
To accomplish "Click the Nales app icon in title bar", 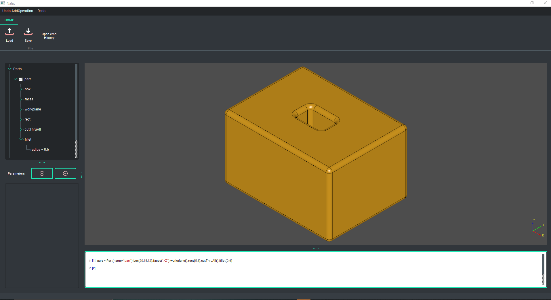I will tap(3, 3).
